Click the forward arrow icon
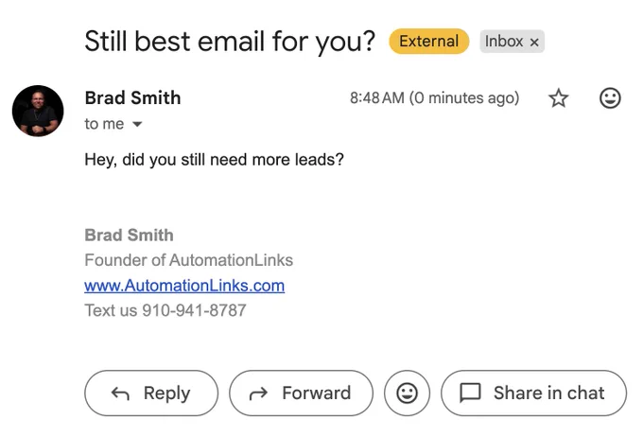The image size is (643, 437). coord(258,393)
